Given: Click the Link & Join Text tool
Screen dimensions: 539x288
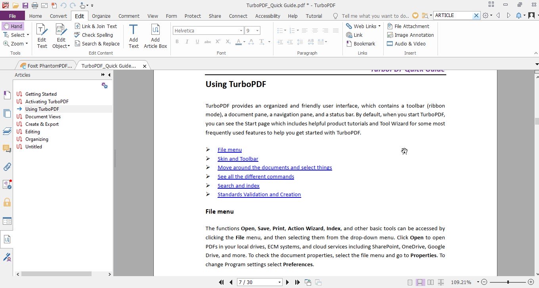Looking at the screenshot, I should (x=96, y=26).
